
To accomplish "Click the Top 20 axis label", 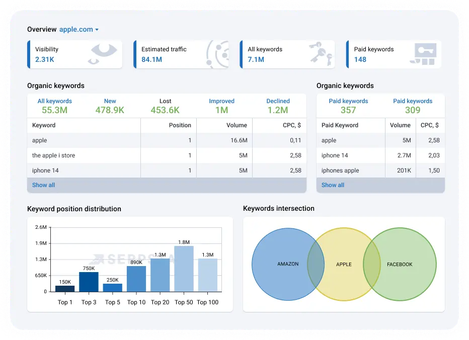I will point(160,302).
